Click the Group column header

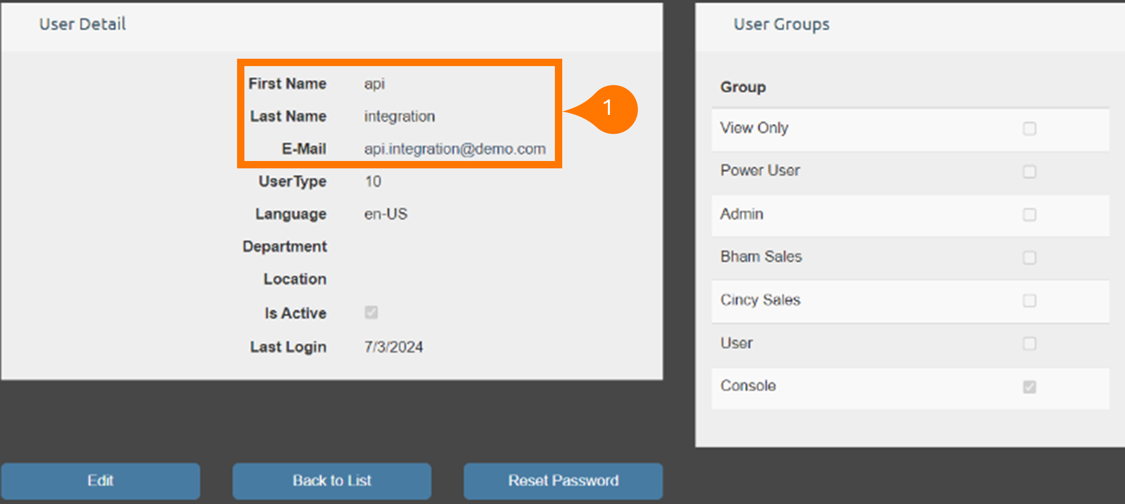click(743, 87)
